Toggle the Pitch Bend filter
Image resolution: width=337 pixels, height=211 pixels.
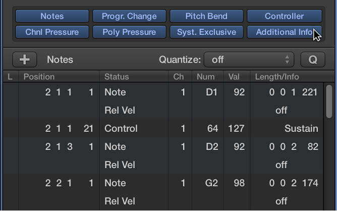pyautogui.click(x=206, y=16)
